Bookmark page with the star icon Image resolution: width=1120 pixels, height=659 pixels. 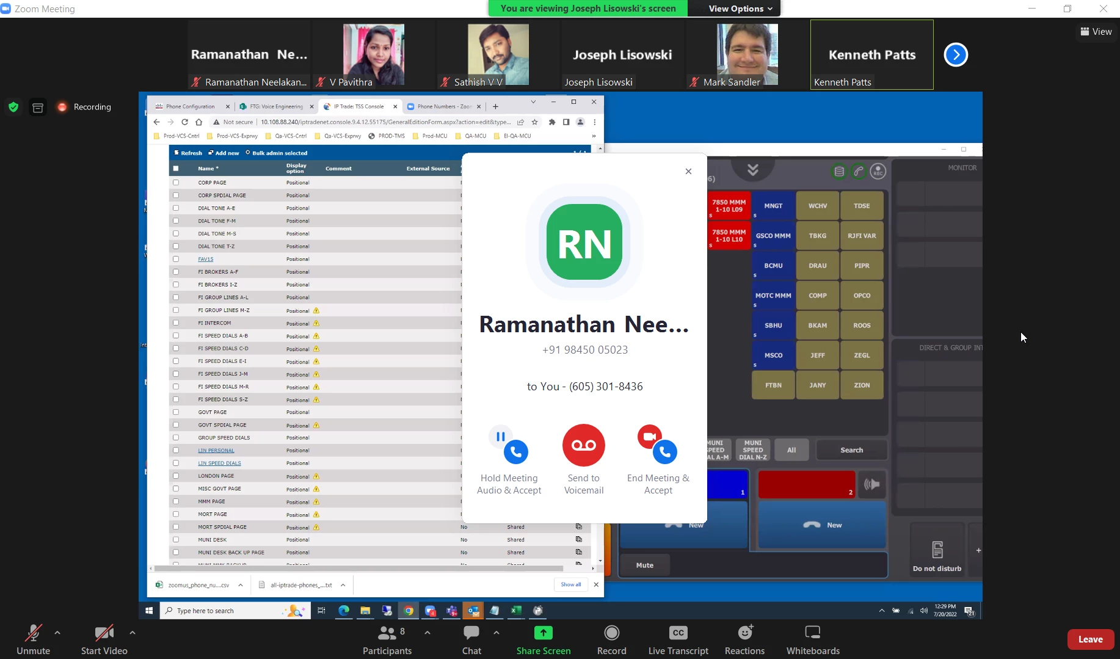coord(534,122)
